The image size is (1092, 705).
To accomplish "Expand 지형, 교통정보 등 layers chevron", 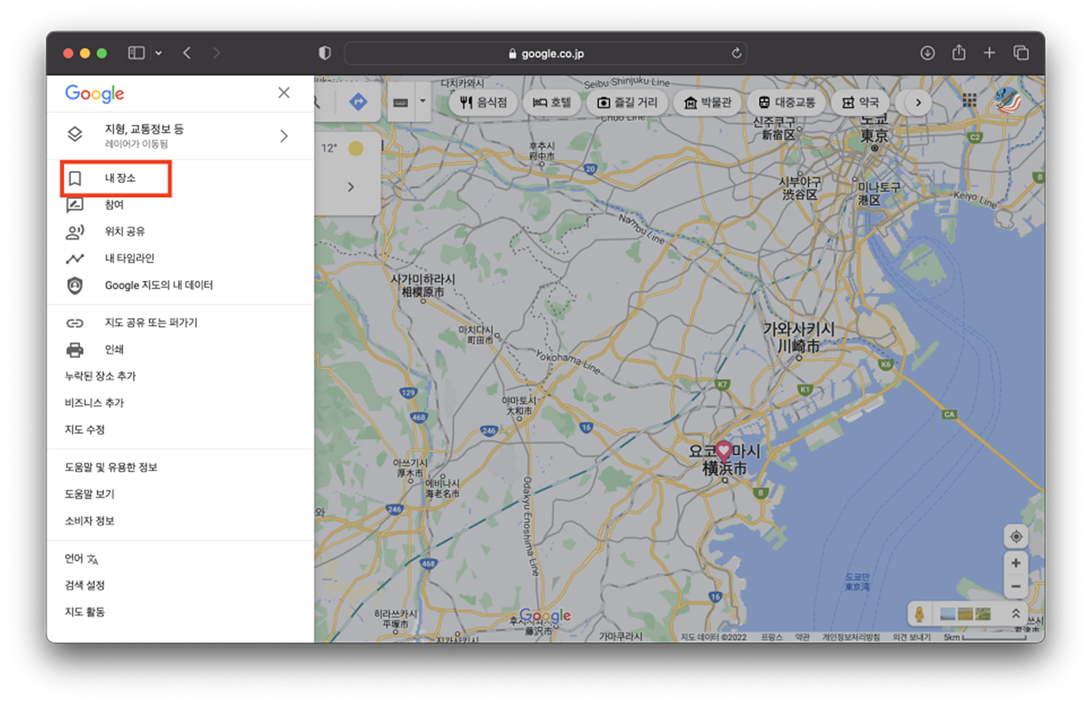I will 284,136.
